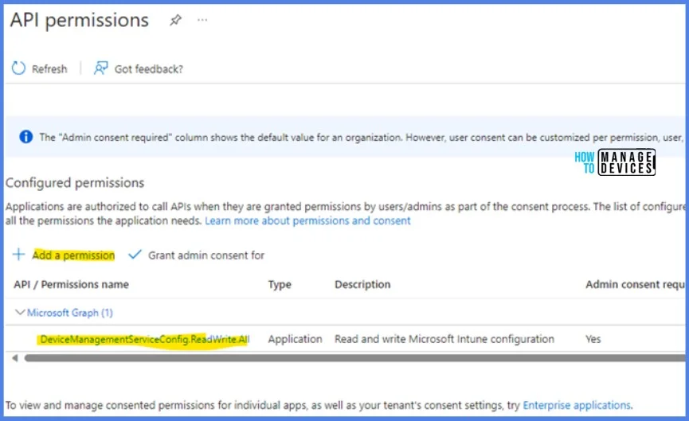The width and height of the screenshot is (689, 421).
Task: Click the horizontal scrollbar track
Action: coord(354,358)
